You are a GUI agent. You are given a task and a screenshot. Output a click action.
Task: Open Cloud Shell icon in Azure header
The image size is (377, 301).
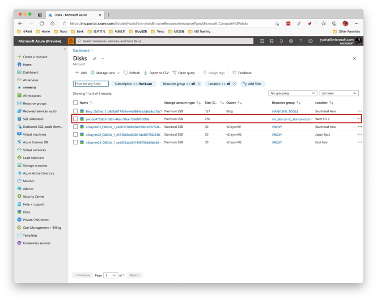click(262, 41)
